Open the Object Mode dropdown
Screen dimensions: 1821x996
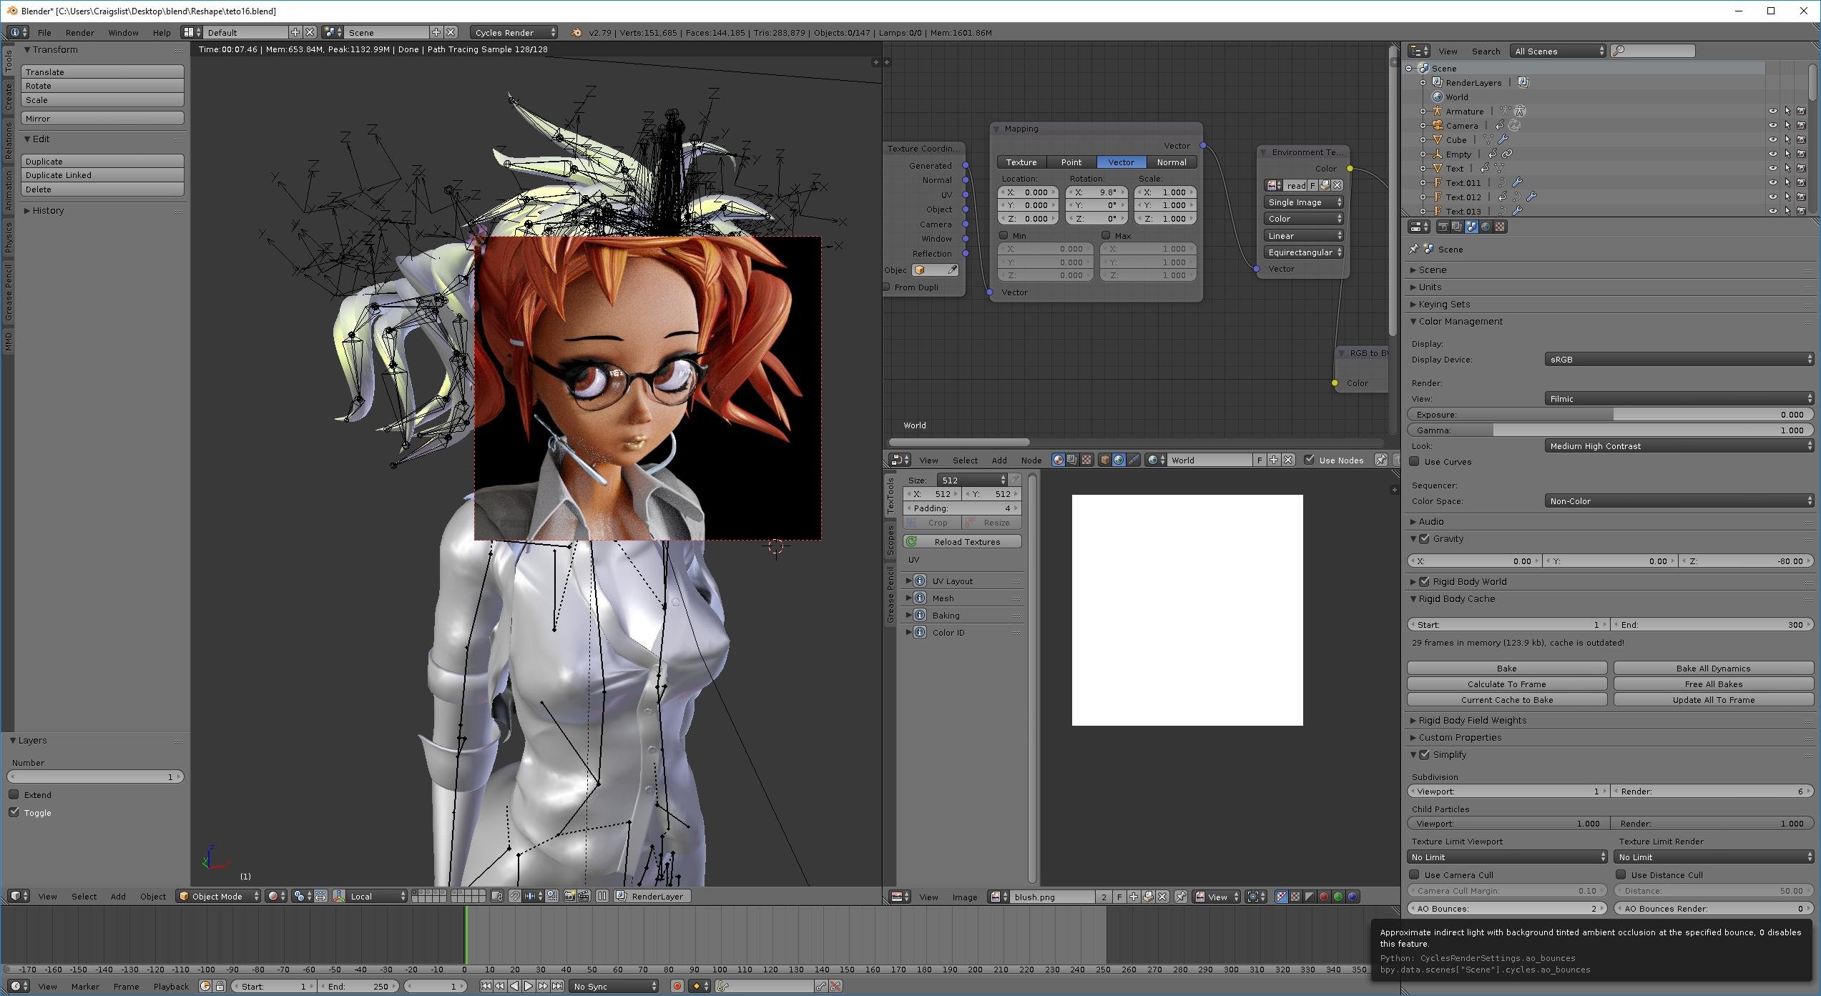[218, 896]
